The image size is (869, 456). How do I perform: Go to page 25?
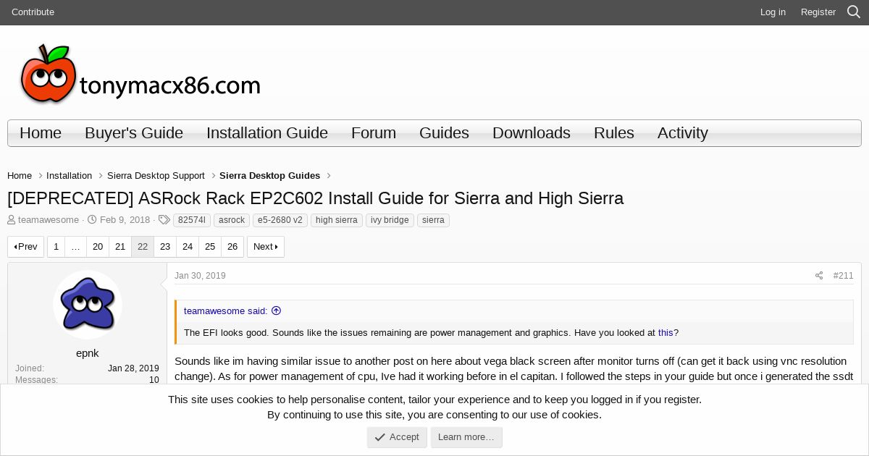click(x=210, y=247)
